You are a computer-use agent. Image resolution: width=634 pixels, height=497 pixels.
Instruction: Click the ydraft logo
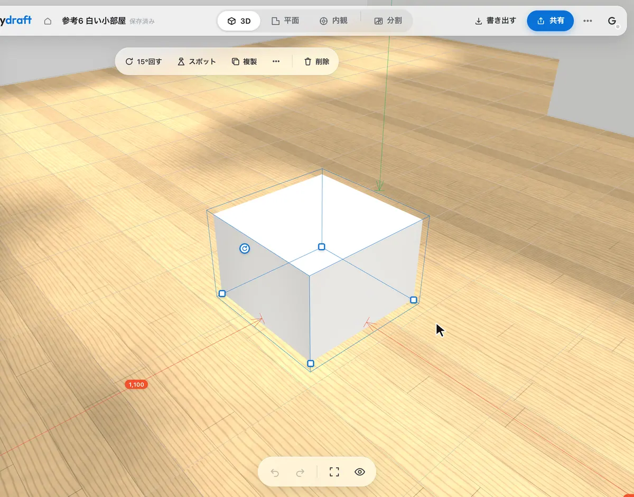click(16, 21)
